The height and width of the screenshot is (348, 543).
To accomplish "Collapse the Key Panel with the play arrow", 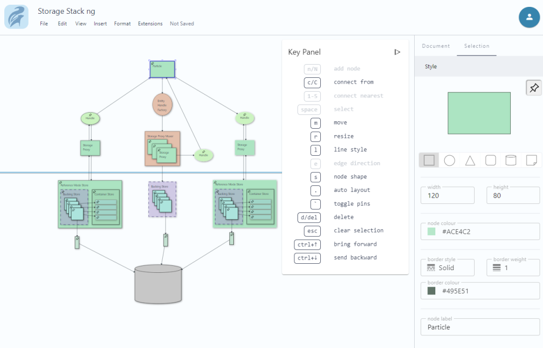I will coord(397,52).
